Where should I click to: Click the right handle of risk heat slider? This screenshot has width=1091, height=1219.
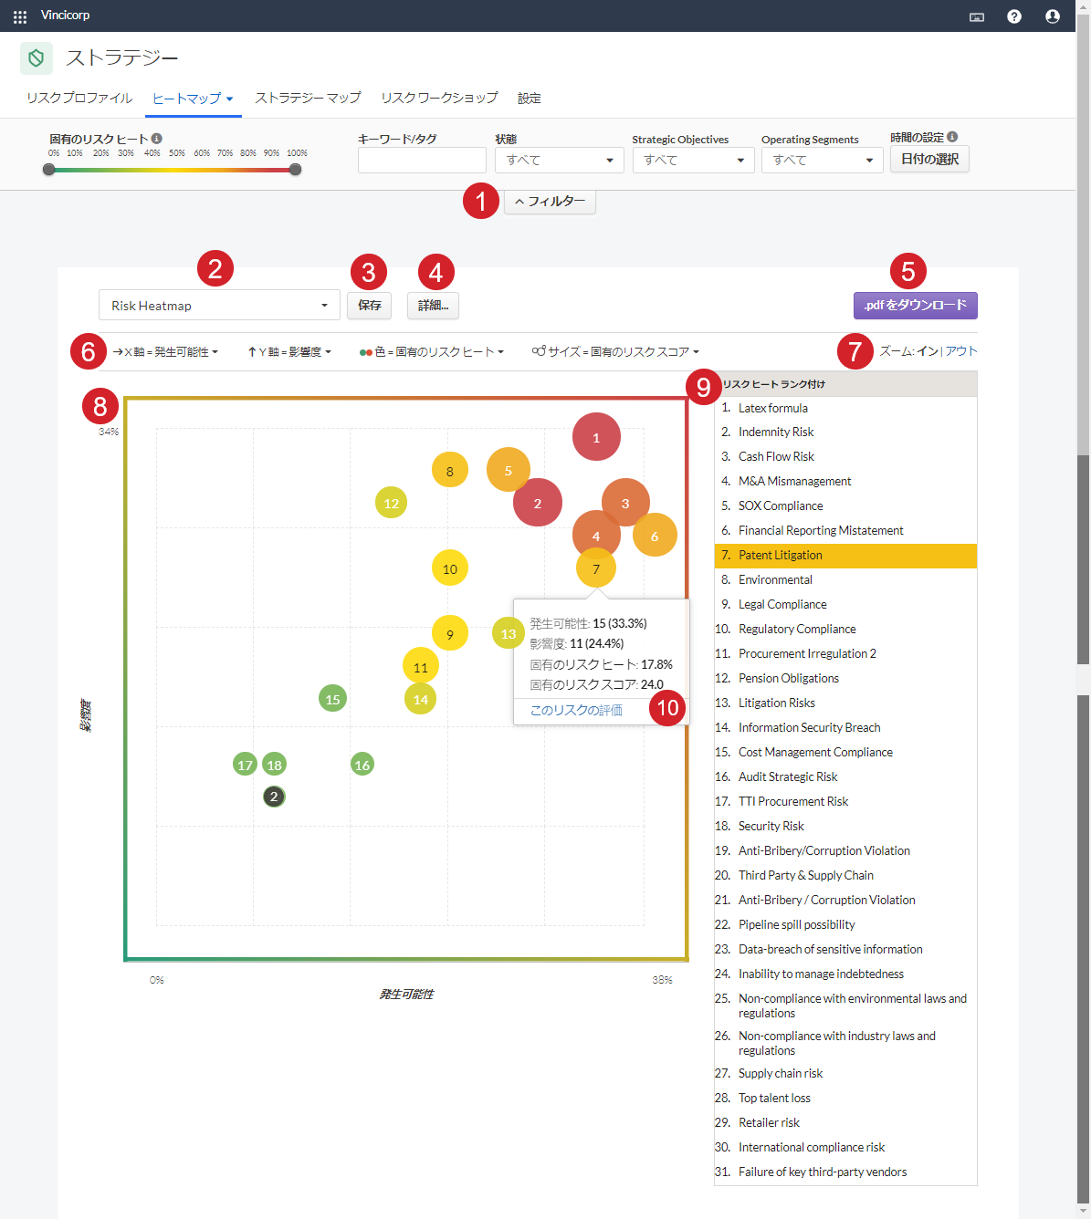tap(295, 169)
